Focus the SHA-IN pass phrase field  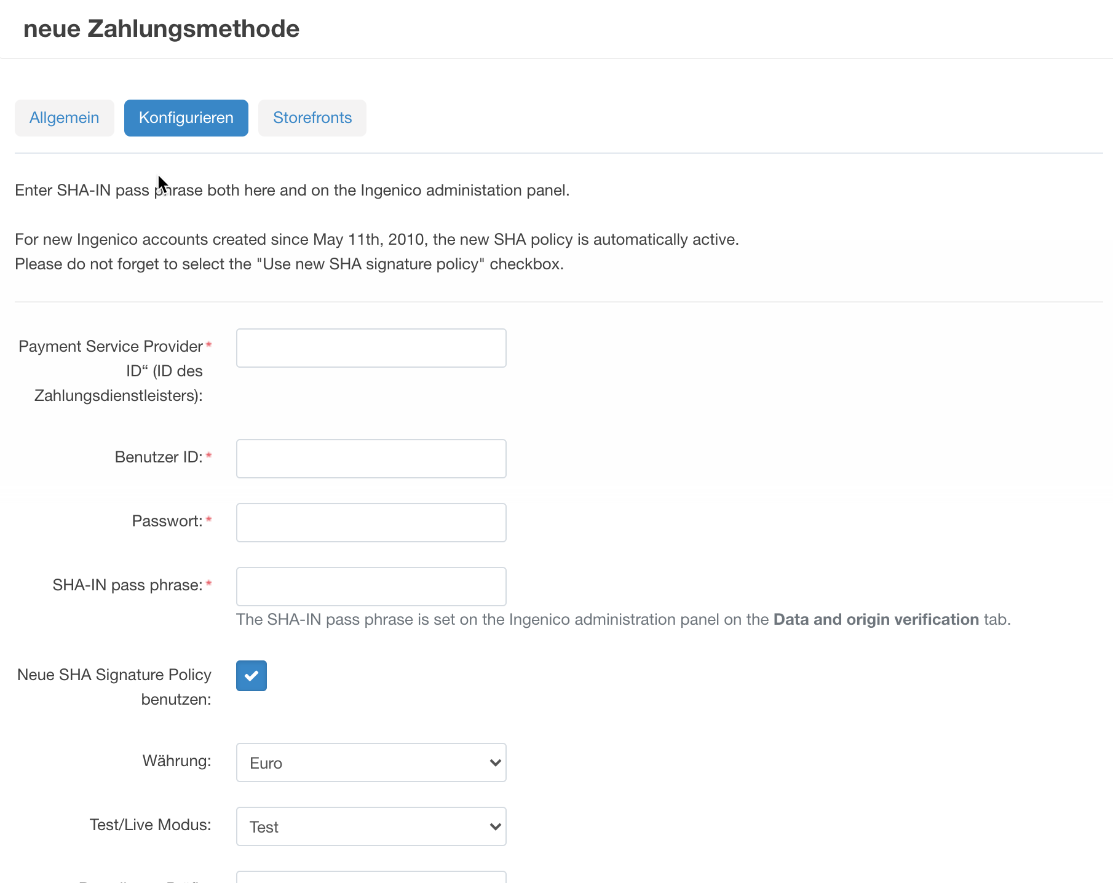371,587
